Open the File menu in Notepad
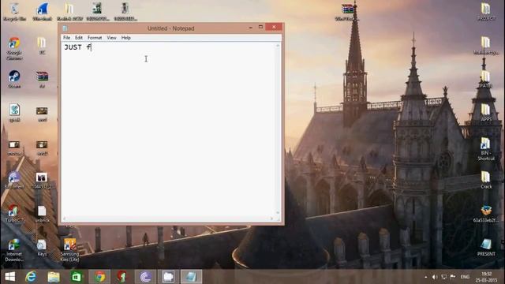Image resolution: width=505 pixels, height=284 pixels. point(66,38)
